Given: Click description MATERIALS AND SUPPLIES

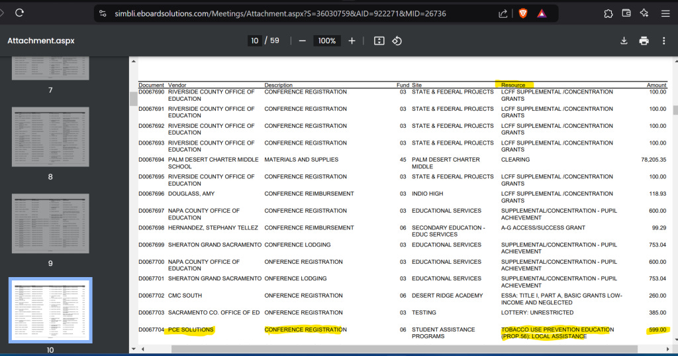Looking at the screenshot, I should click(301, 160).
